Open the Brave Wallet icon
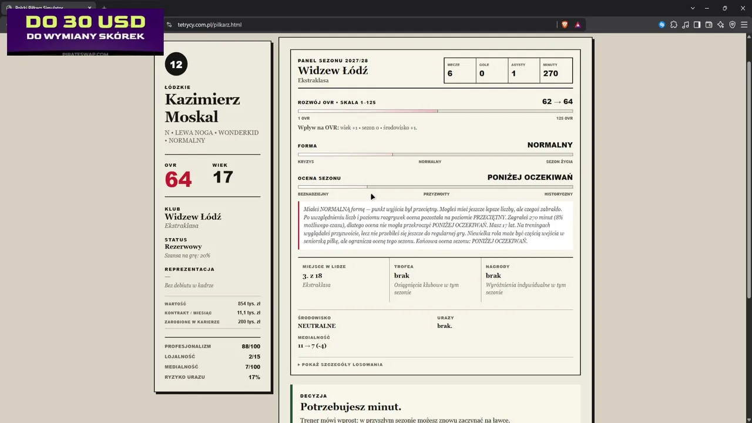The image size is (752, 423). (x=709, y=25)
